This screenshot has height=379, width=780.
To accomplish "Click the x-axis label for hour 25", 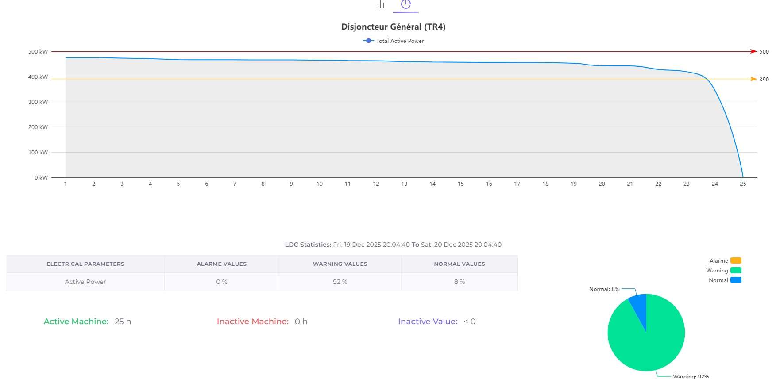I will pos(743,184).
